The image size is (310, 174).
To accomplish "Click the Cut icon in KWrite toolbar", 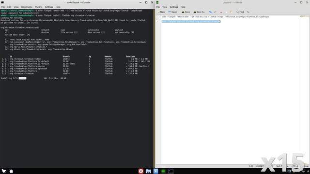I will (x=221, y=12).
